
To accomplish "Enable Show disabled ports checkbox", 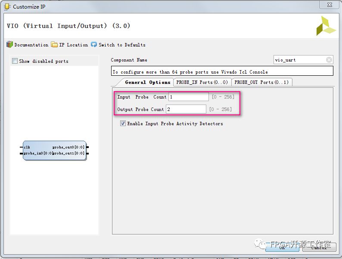I will click(15, 61).
